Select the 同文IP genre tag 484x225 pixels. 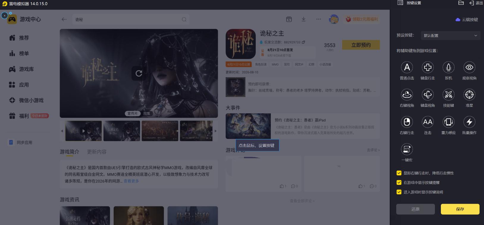(x=299, y=64)
